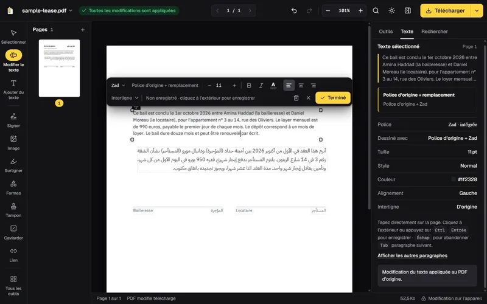Add a new page with plus icon
This screenshot has width=487, height=304.
coord(83,30)
